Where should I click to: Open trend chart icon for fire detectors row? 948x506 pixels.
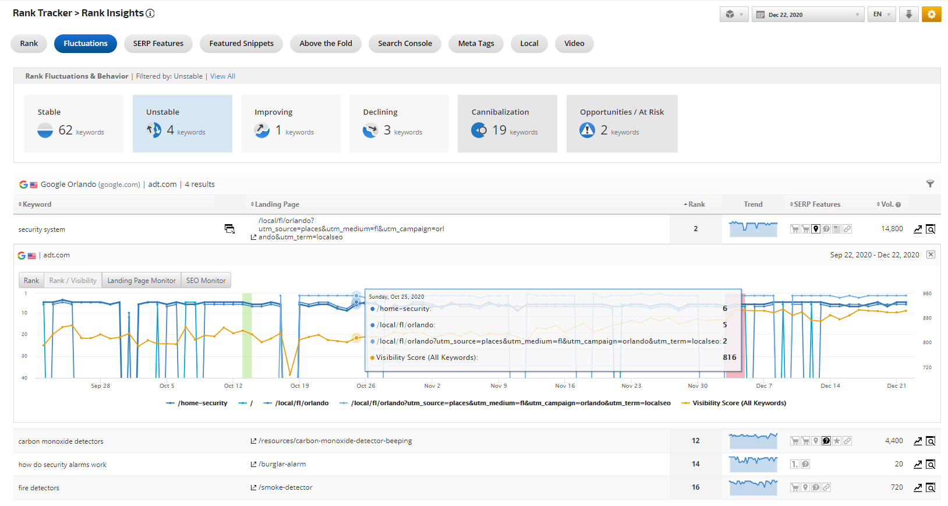click(918, 488)
